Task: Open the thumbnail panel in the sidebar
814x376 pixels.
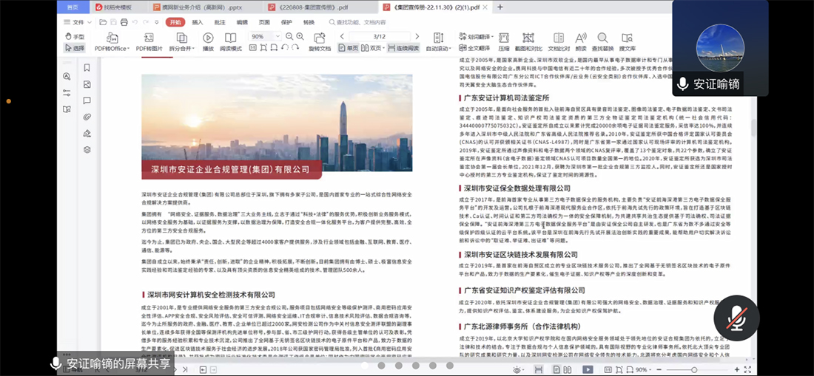Action: pos(87,84)
